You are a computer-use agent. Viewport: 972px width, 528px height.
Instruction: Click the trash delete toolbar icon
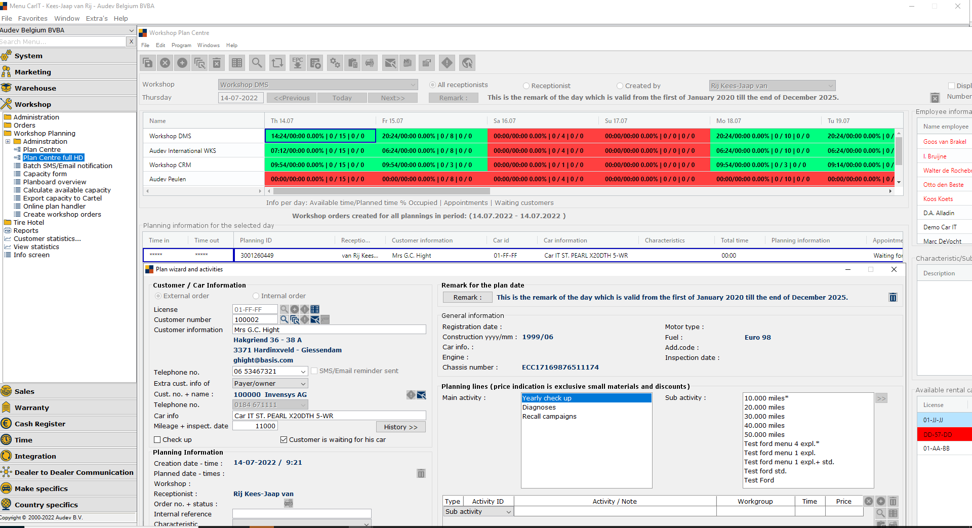217,63
